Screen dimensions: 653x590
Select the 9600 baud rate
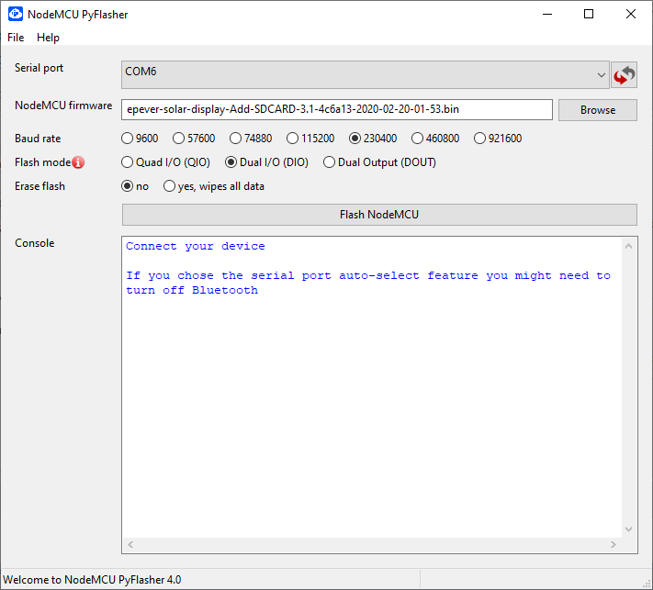tap(128, 139)
